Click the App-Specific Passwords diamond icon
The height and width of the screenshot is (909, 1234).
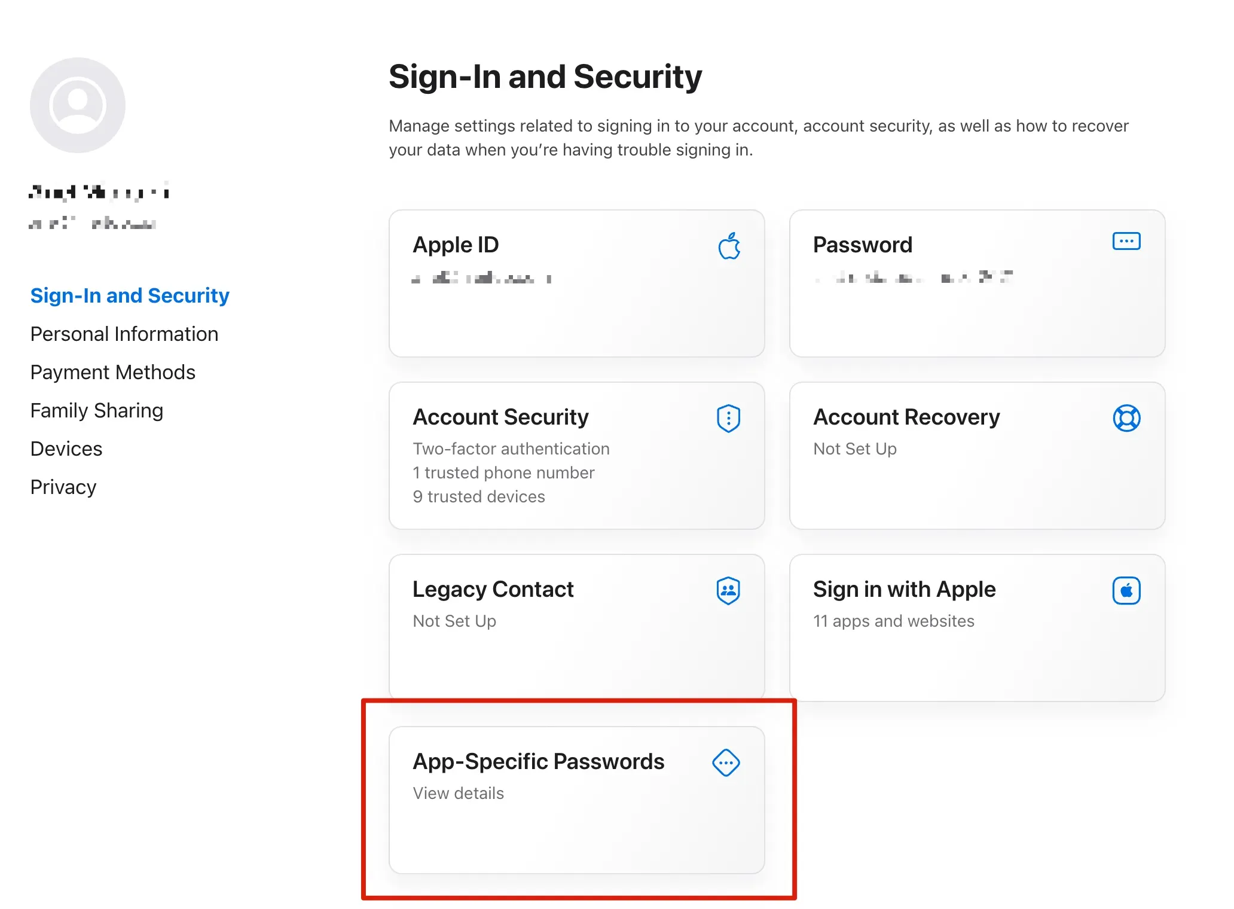(x=726, y=762)
